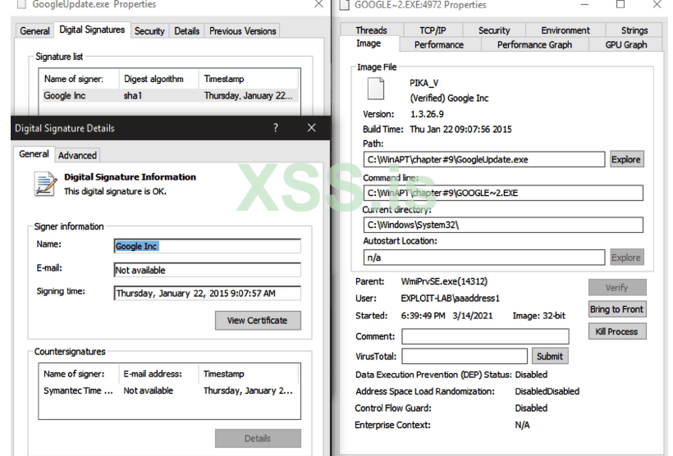This screenshot has height=456, width=673.
Task: Click the Build Time value Thu Jan 22 2015
Action: click(x=460, y=129)
